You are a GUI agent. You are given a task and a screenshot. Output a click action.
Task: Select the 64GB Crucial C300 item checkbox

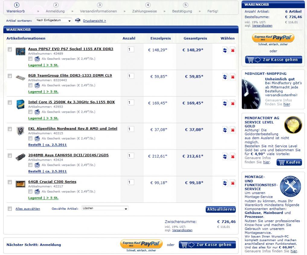tap(10, 182)
